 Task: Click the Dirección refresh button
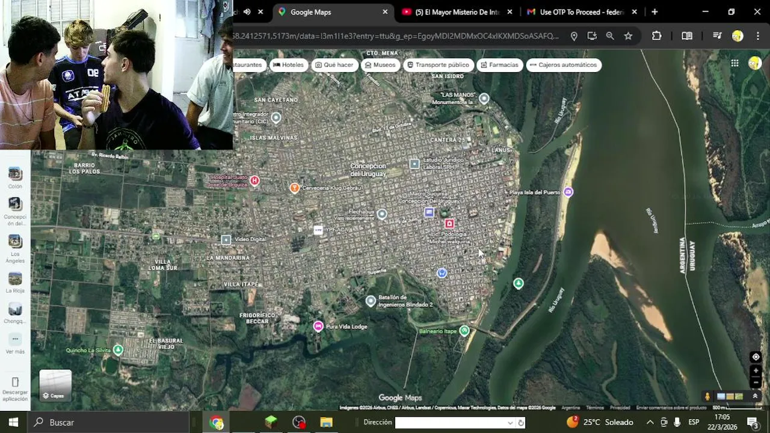tap(521, 423)
